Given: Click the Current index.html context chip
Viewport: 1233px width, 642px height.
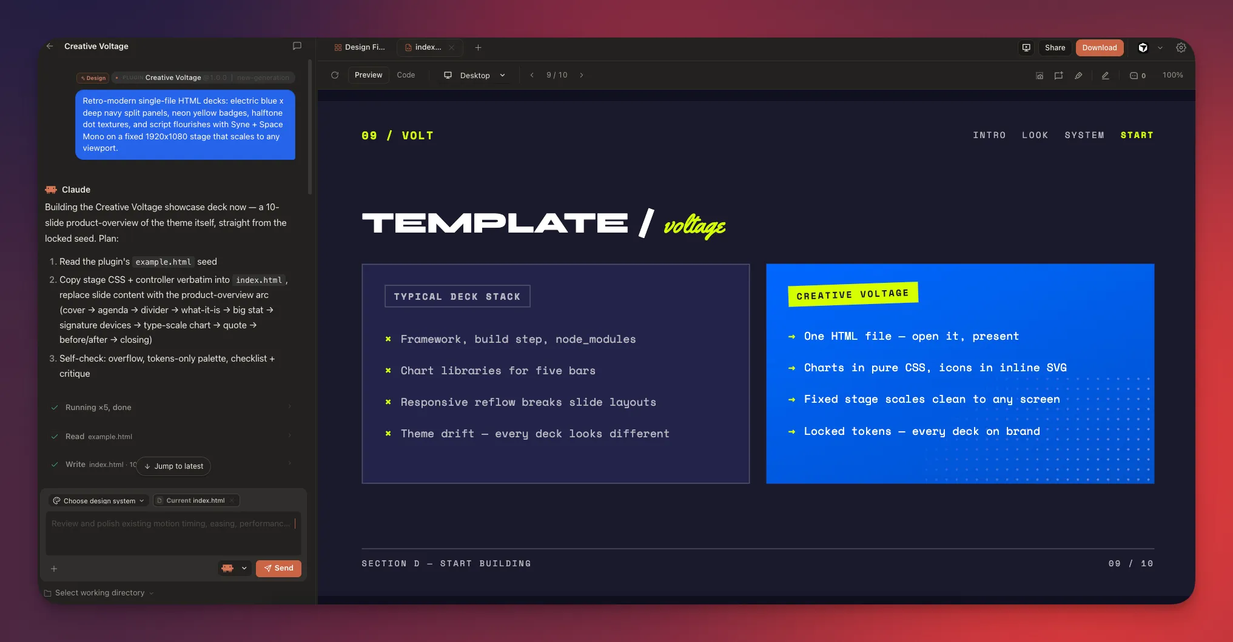Looking at the screenshot, I should pyautogui.click(x=196, y=500).
